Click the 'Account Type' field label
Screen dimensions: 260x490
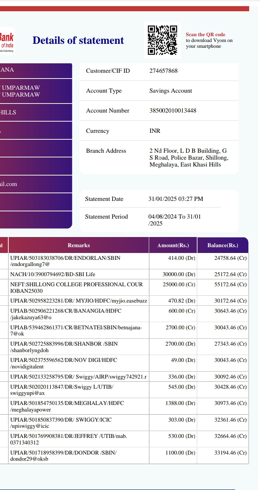(x=104, y=91)
